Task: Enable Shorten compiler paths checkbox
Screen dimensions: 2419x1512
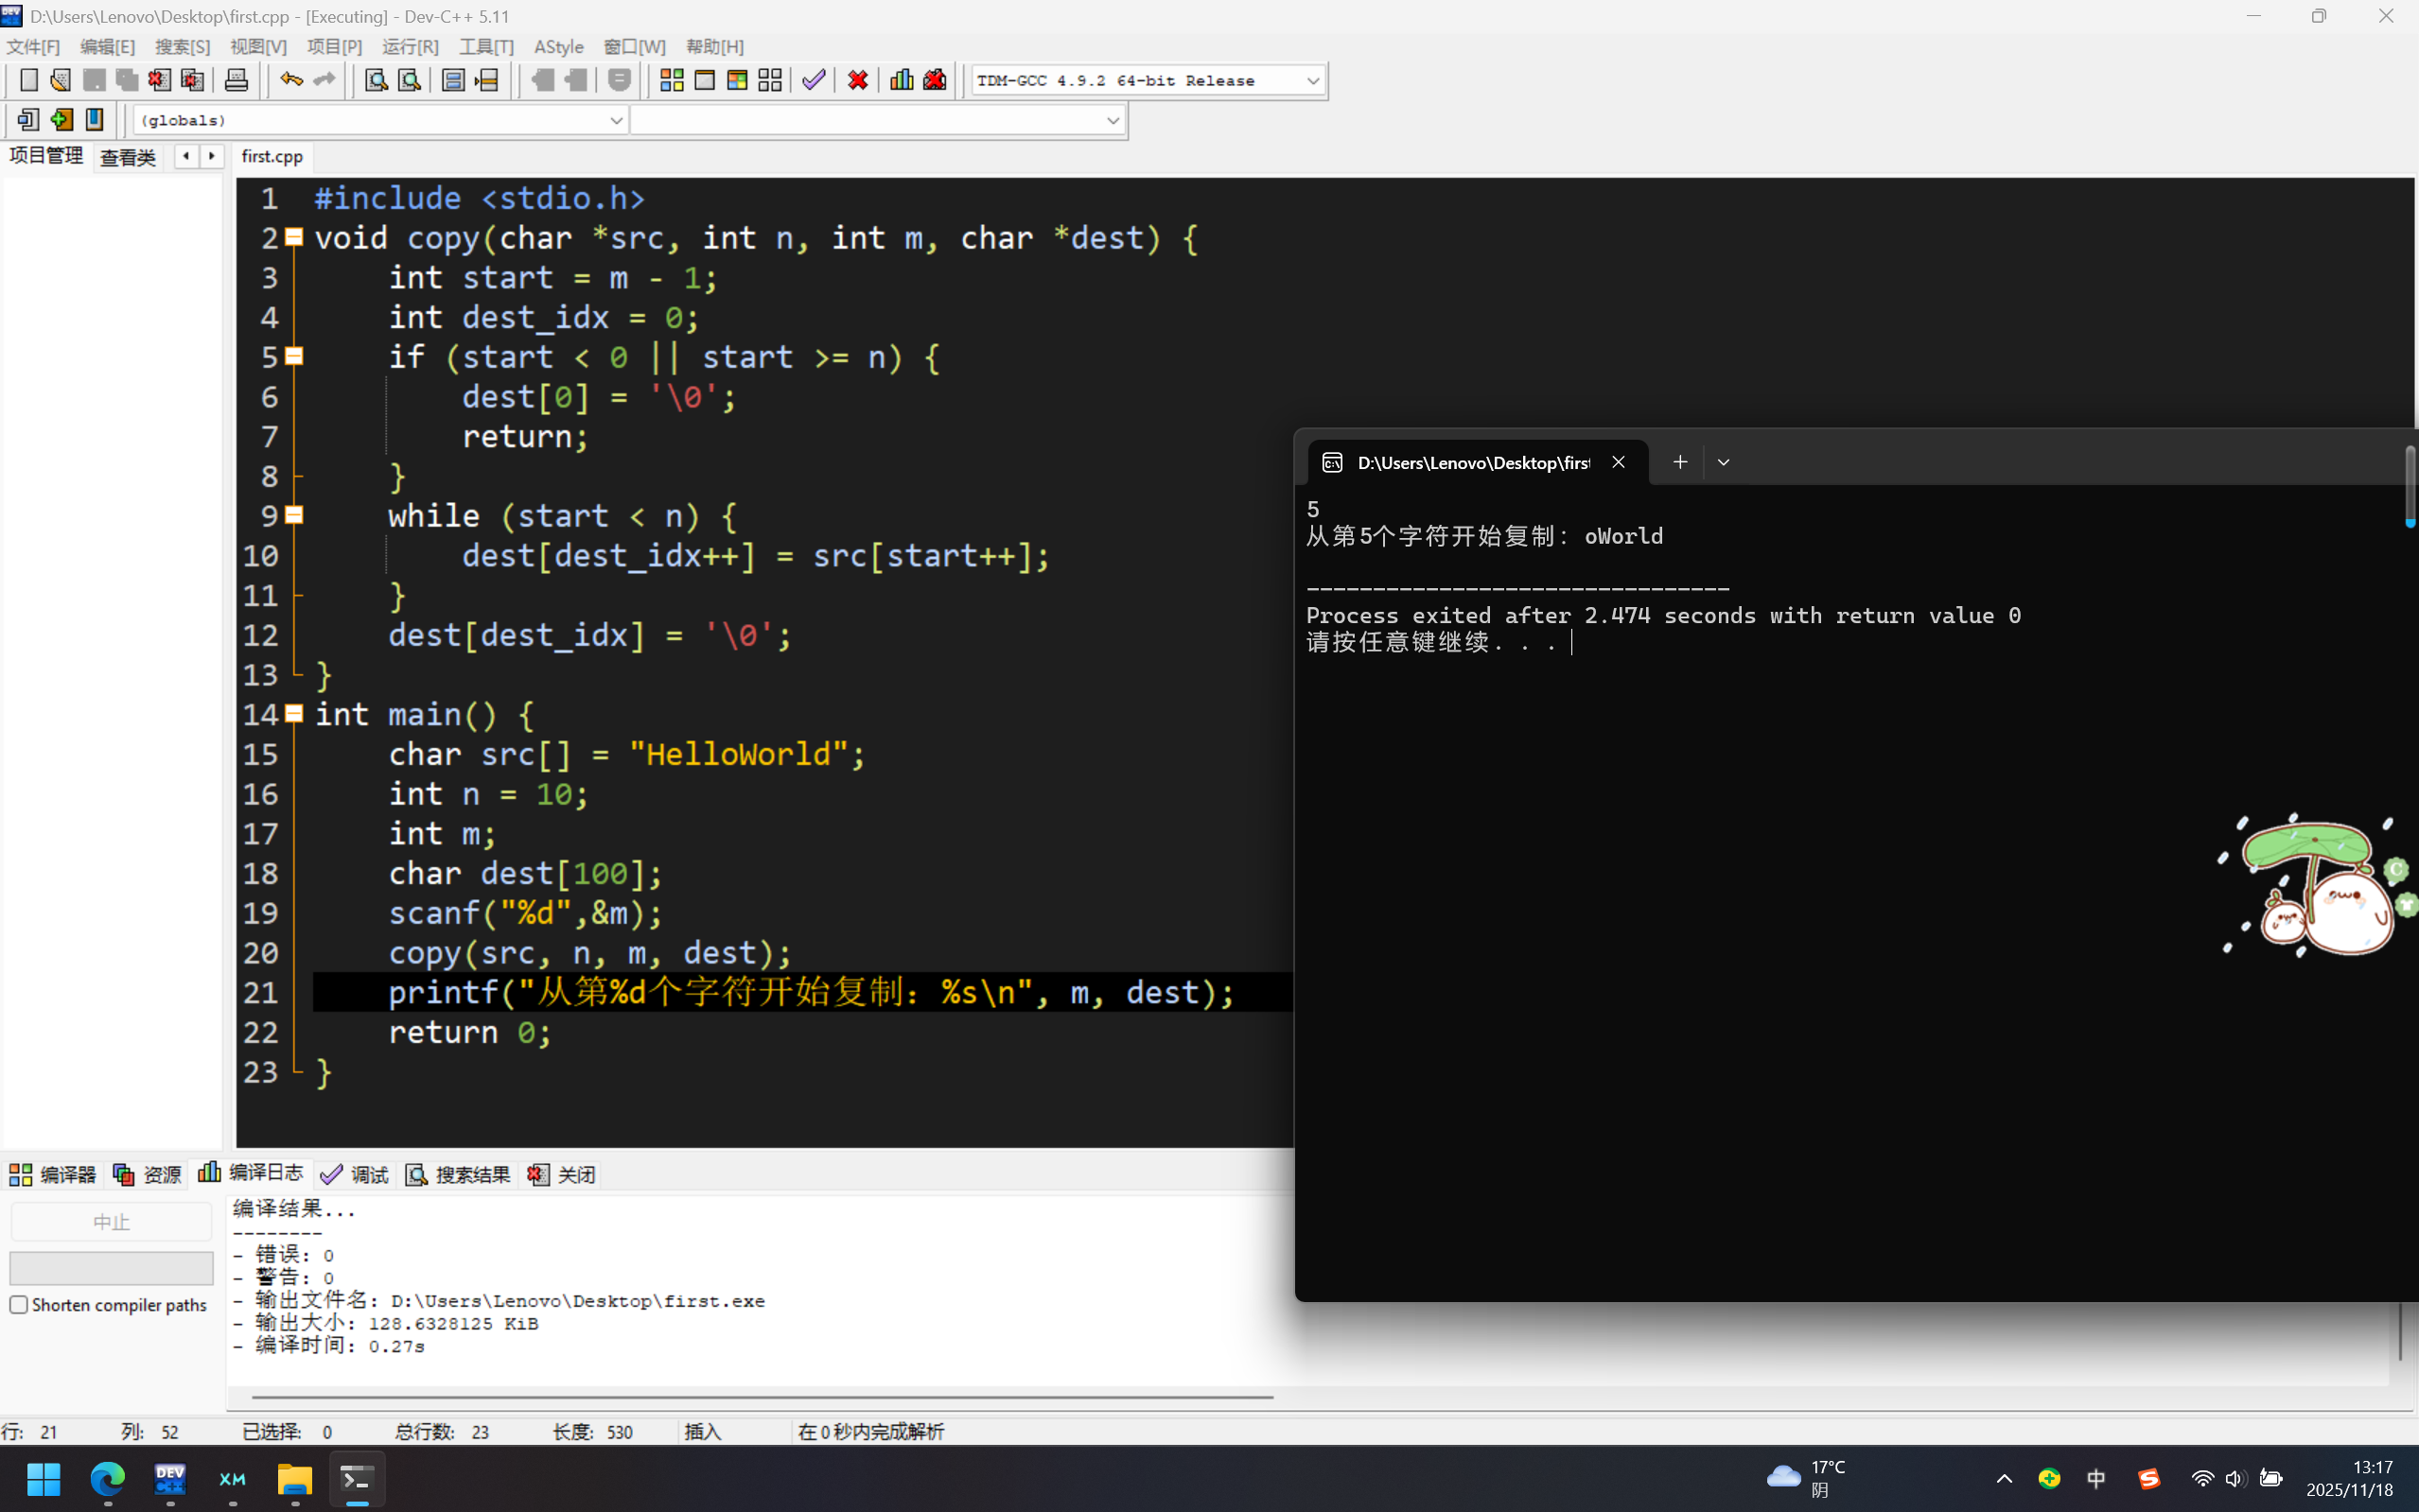Action: 19,1304
